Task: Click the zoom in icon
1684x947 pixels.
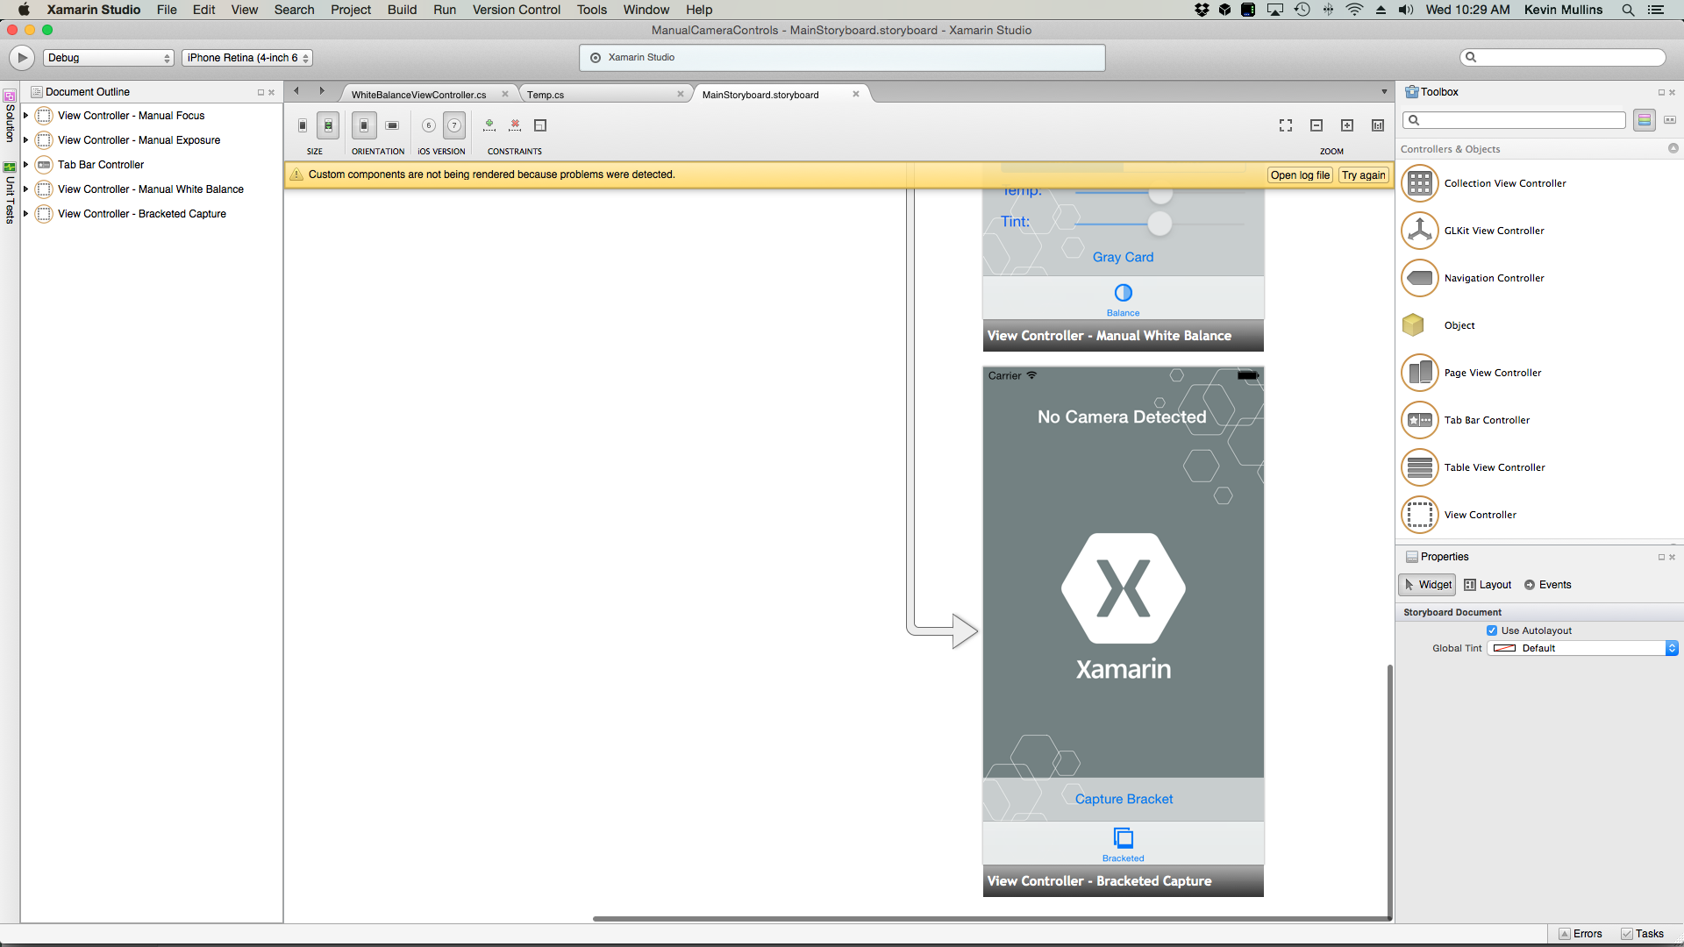Action: tap(1347, 125)
